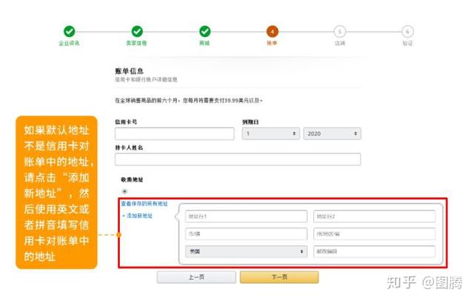Click the third completed step checkmark icon
Viewport: 474px width, 302px height.
pos(204,31)
